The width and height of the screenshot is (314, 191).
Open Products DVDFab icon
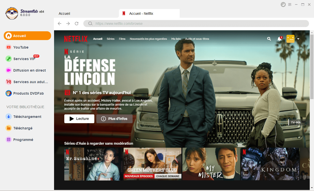coord(9,93)
